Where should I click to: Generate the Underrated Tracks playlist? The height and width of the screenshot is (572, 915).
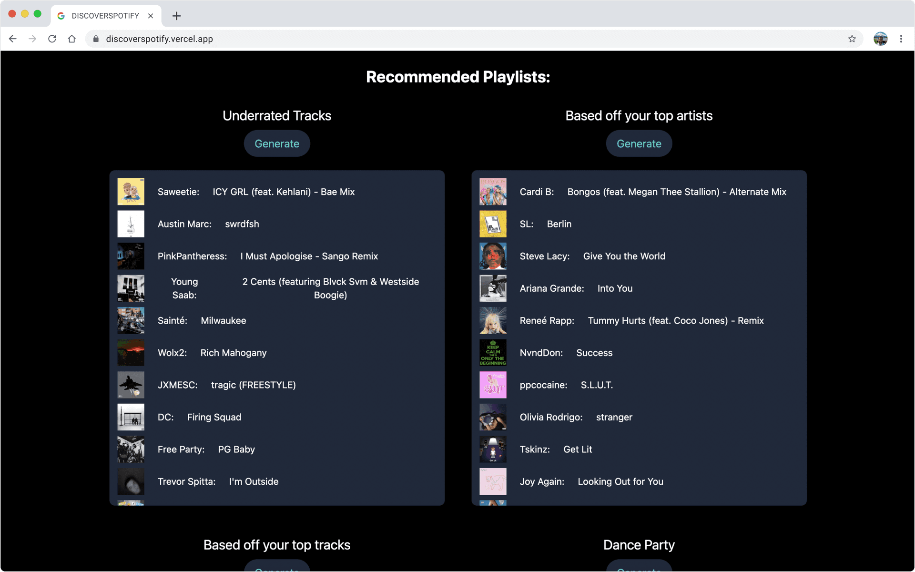[x=277, y=143]
